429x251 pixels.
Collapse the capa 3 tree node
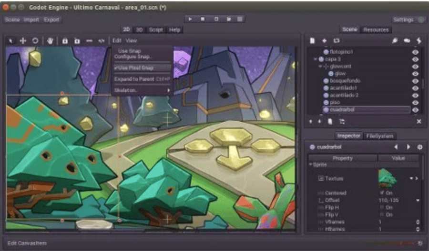click(x=315, y=59)
